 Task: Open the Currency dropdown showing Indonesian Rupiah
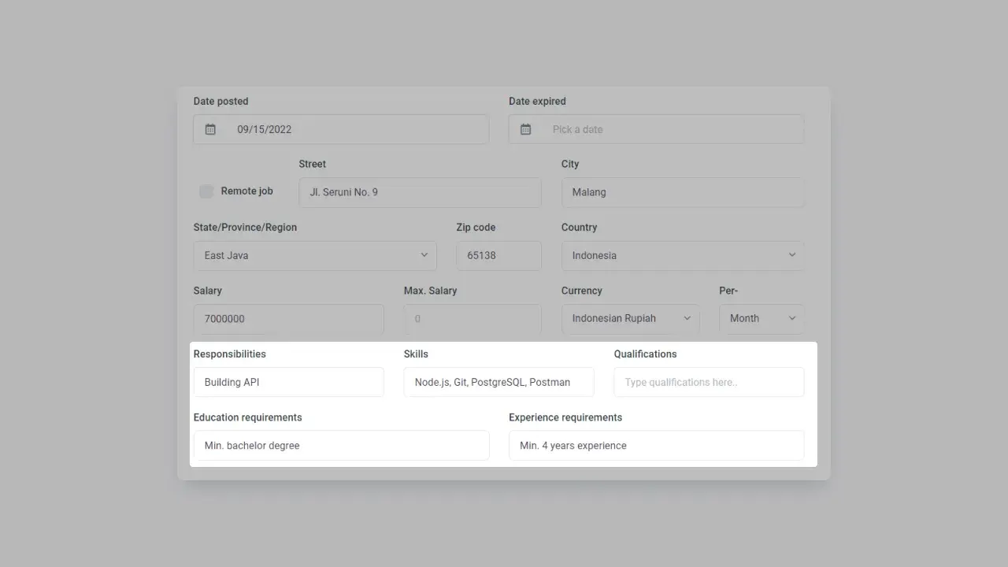coord(630,318)
